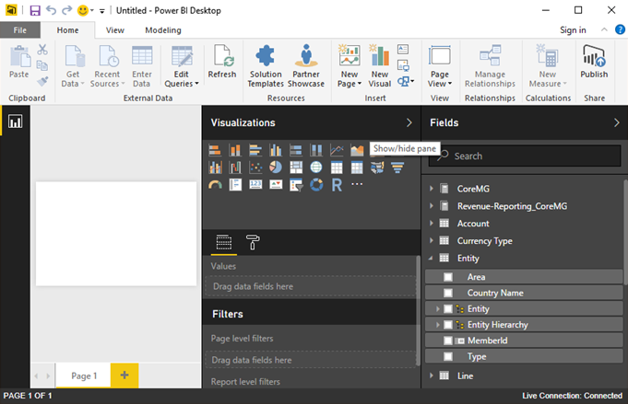Expand the Currency Type table
The image size is (628, 404).
click(x=431, y=241)
